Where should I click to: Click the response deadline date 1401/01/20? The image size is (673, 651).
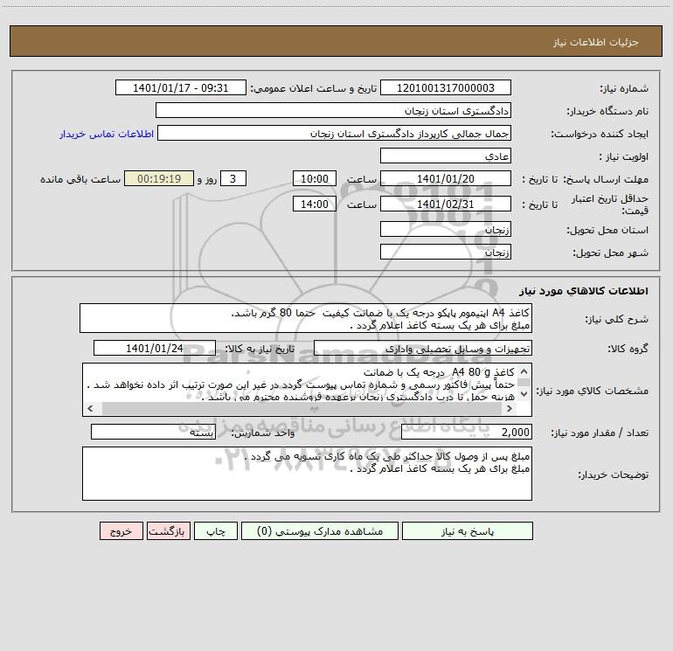446,178
